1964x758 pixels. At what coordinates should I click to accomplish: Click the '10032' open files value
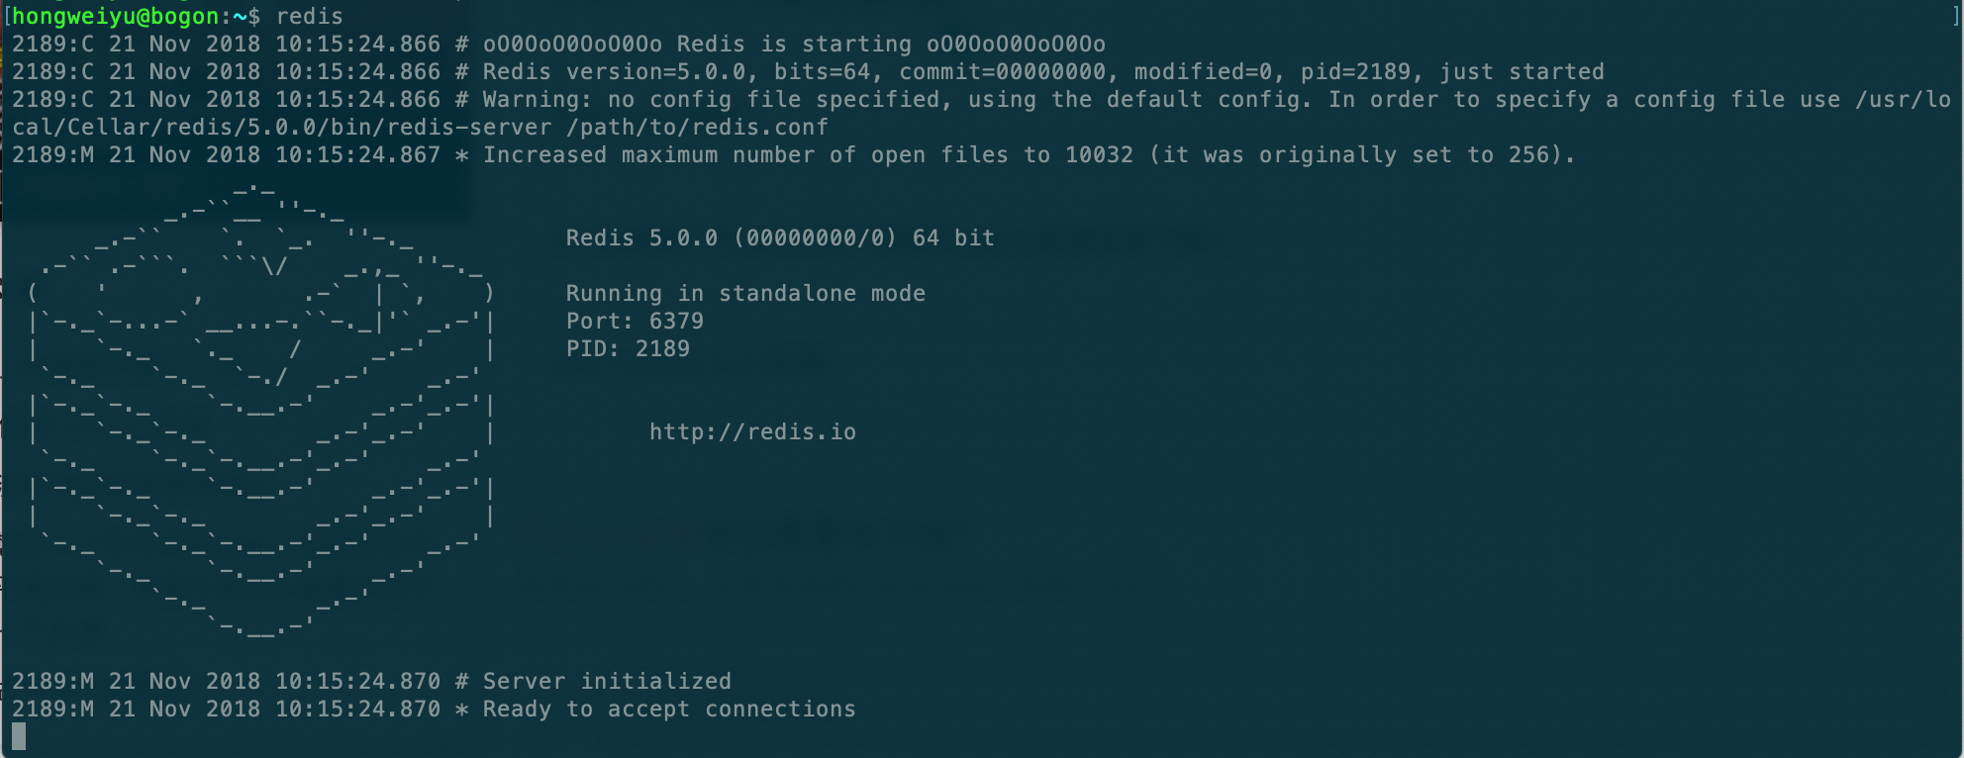[1099, 155]
